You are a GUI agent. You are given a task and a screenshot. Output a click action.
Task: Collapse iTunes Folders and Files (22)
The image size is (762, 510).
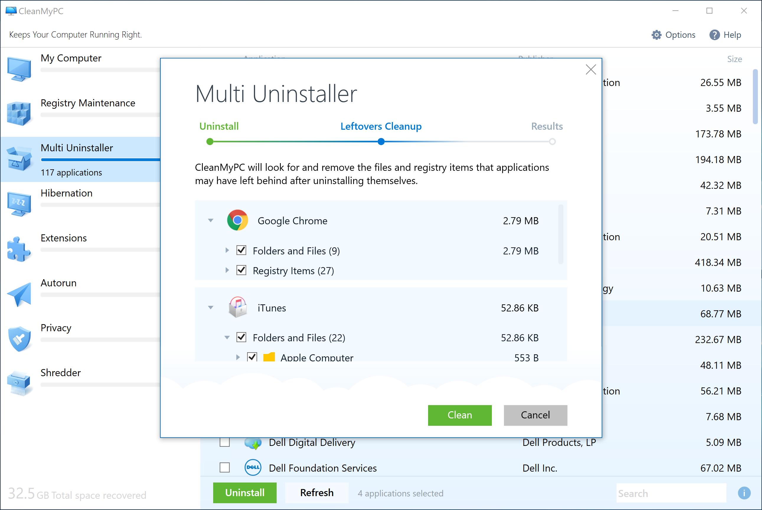point(227,337)
